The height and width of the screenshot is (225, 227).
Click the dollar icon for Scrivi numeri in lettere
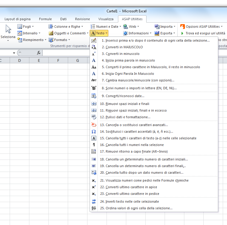click(x=94, y=88)
